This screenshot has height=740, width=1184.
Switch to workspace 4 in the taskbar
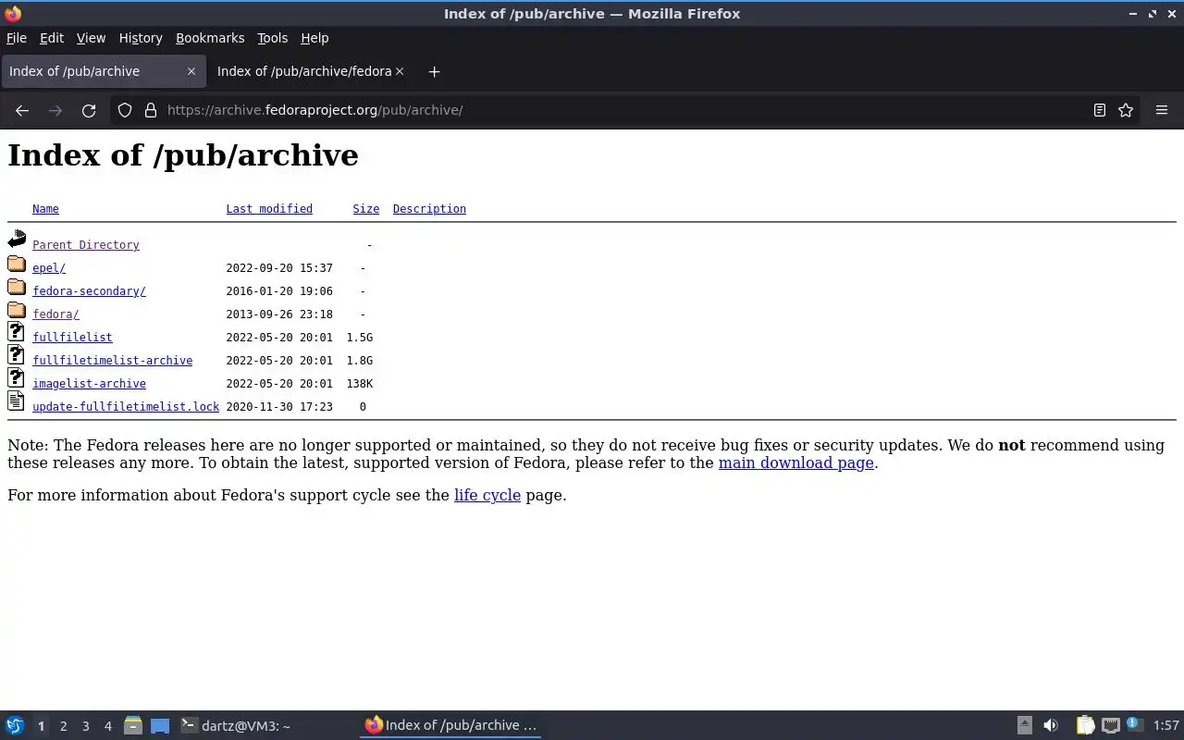pos(107,726)
